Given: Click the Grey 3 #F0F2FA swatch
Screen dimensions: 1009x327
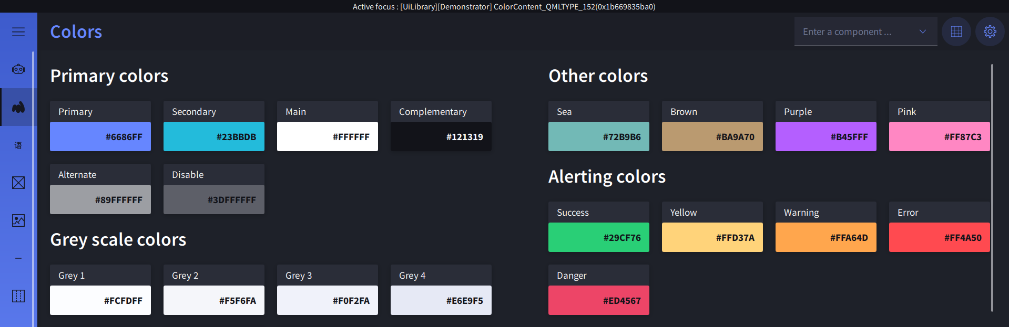Looking at the screenshot, I should (328, 300).
